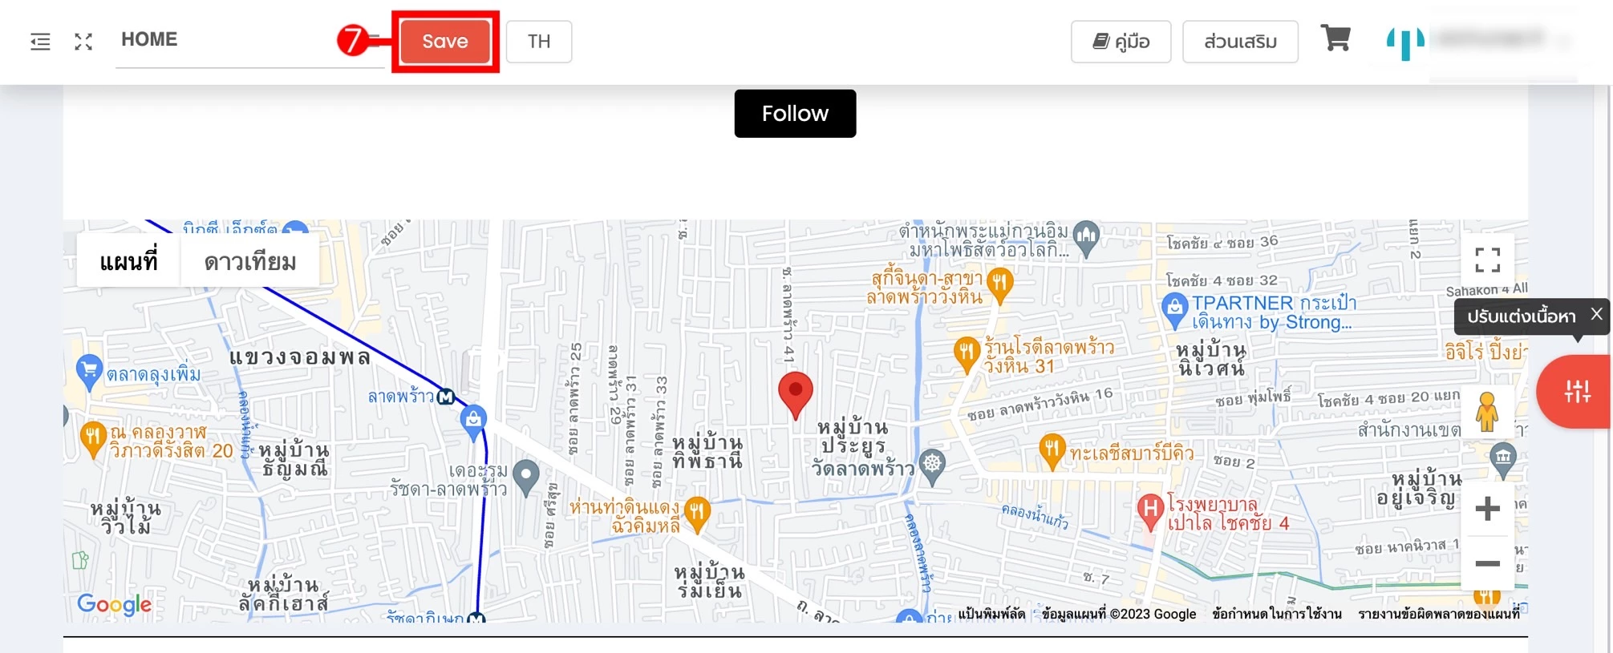Close the ปรับแต่งเนื้อหา tooltip
The image size is (1613, 653).
click(1596, 314)
